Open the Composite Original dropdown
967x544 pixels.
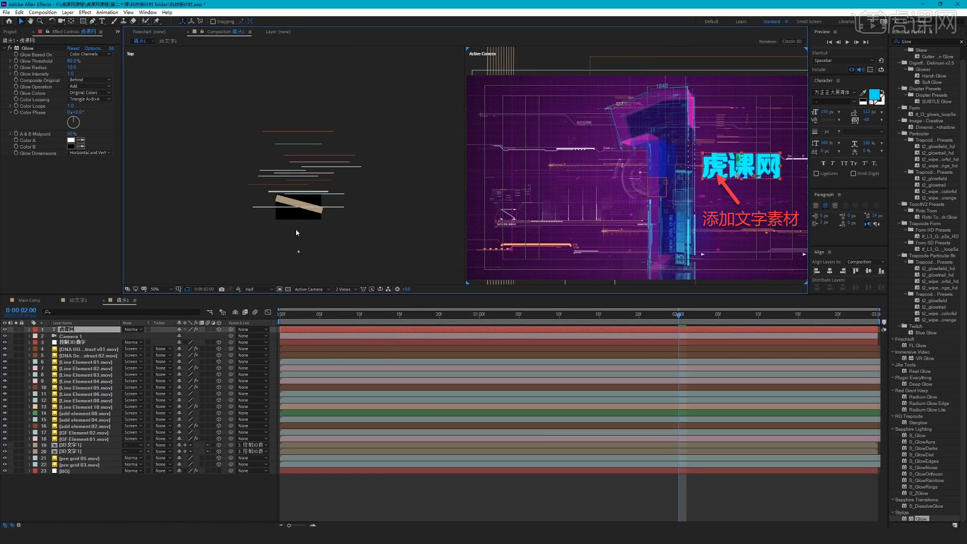pos(90,80)
